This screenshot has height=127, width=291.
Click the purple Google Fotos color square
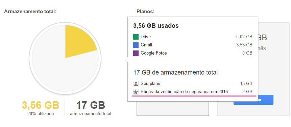coord(136,53)
